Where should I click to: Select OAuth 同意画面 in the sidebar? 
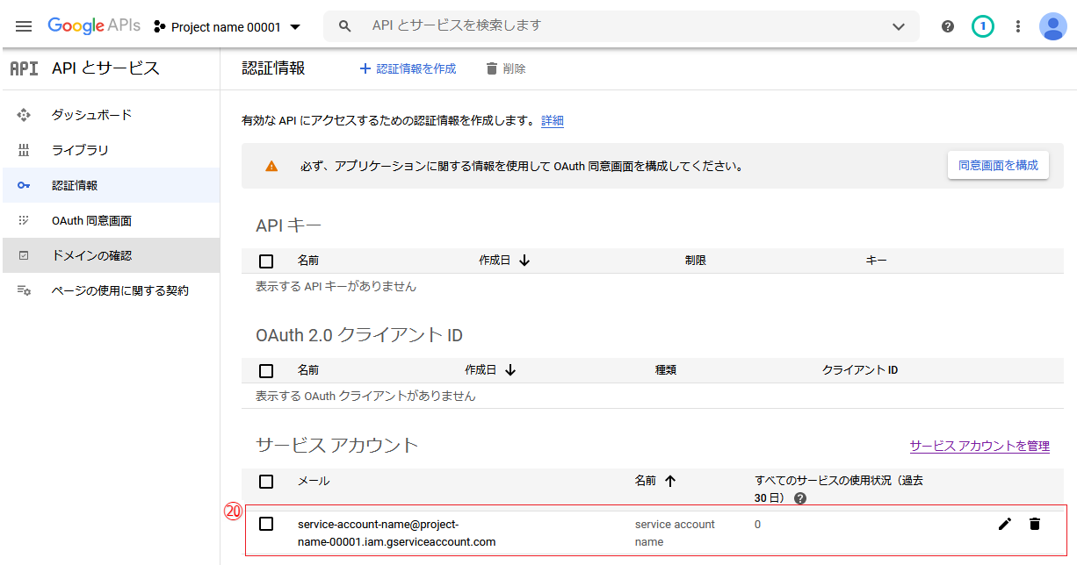(91, 221)
